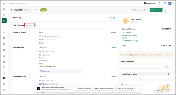The image size is (176, 95).
Task: Add a Tag to the order
Action: click(112, 18)
